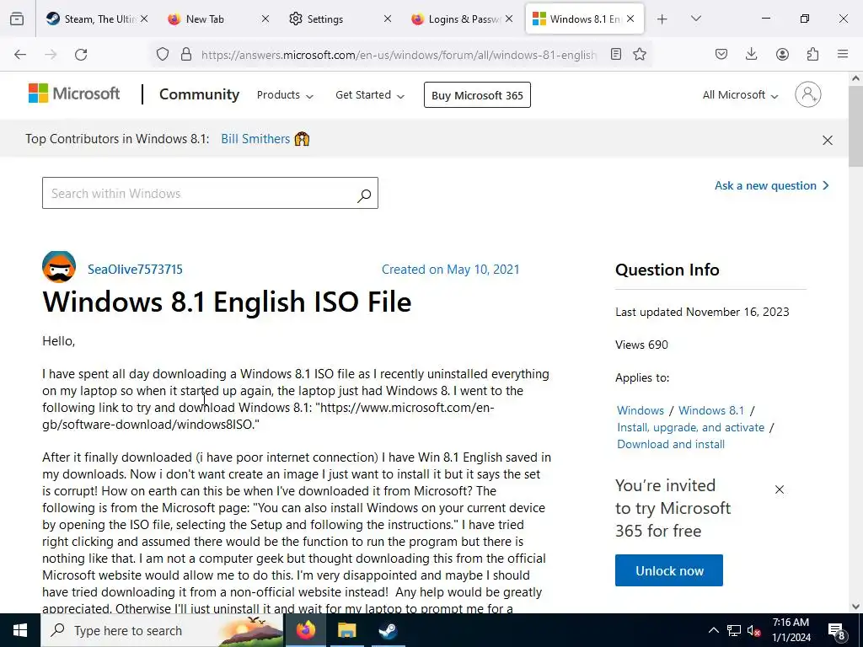Click the Microsoft logo
Viewport: 863px width, 647px height.
coord(74,94)
